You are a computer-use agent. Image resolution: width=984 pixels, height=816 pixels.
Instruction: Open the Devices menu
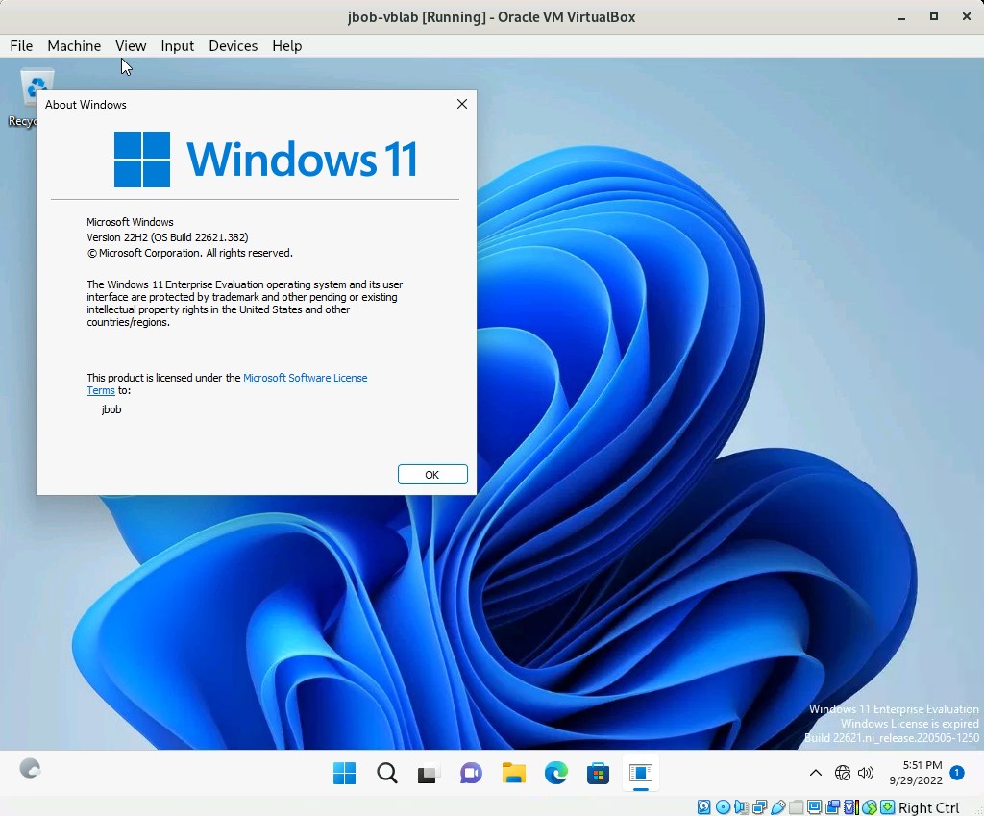pos(233,45)
